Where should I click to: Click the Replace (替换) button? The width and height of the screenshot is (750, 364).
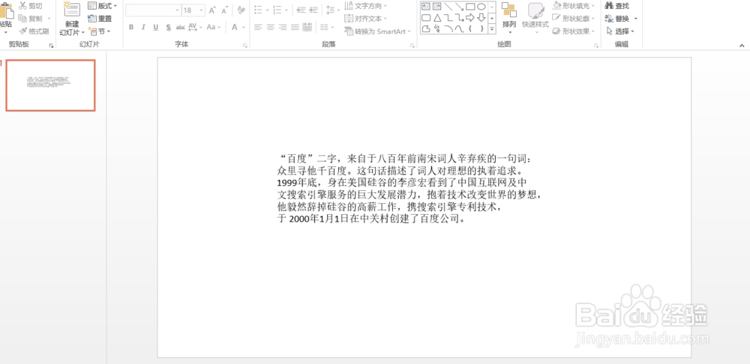617,19
